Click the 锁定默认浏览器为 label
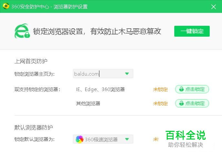 point(35,139)
